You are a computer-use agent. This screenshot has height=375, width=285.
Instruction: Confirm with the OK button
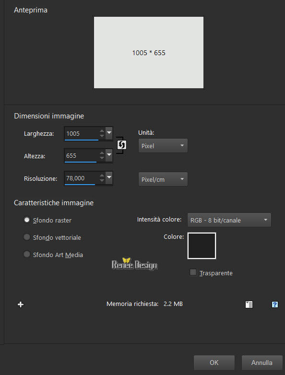click(214, 363)
